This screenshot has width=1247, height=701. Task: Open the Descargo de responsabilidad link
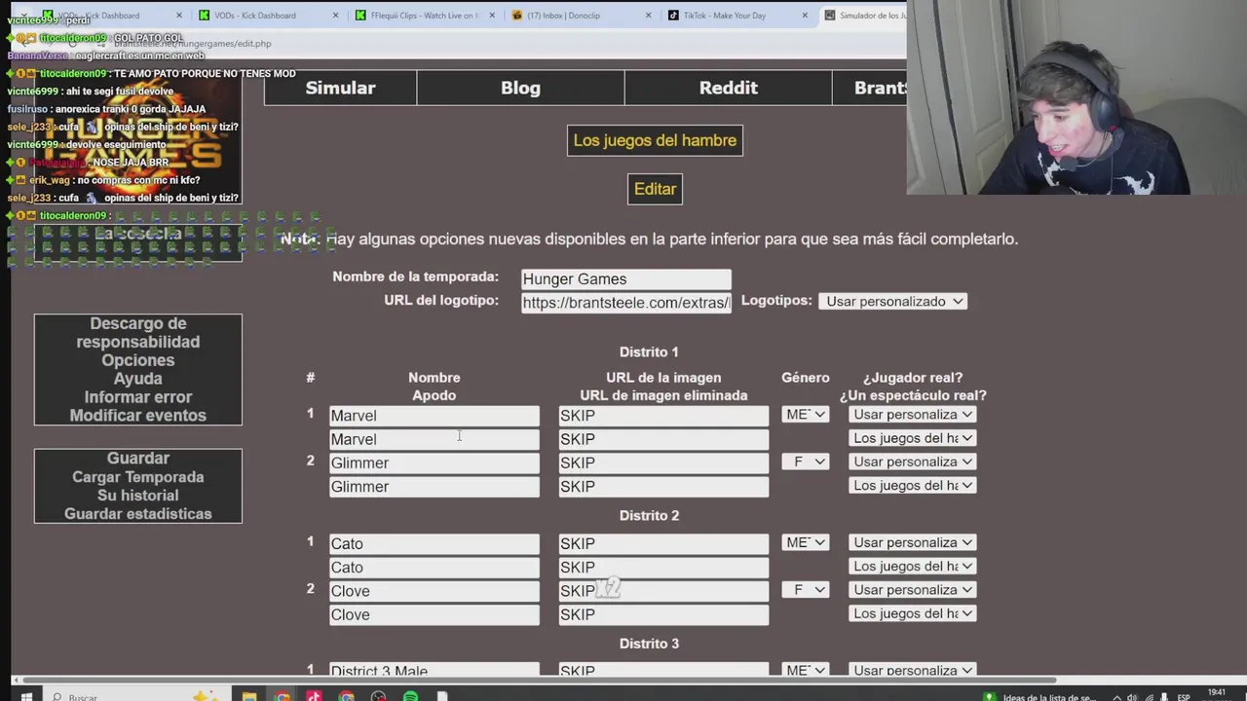point(138,333)
